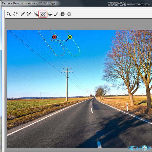Enable the Graduated Filter tool
The width and height of the screenshot is (152, 152).
(x=63, y=14)
